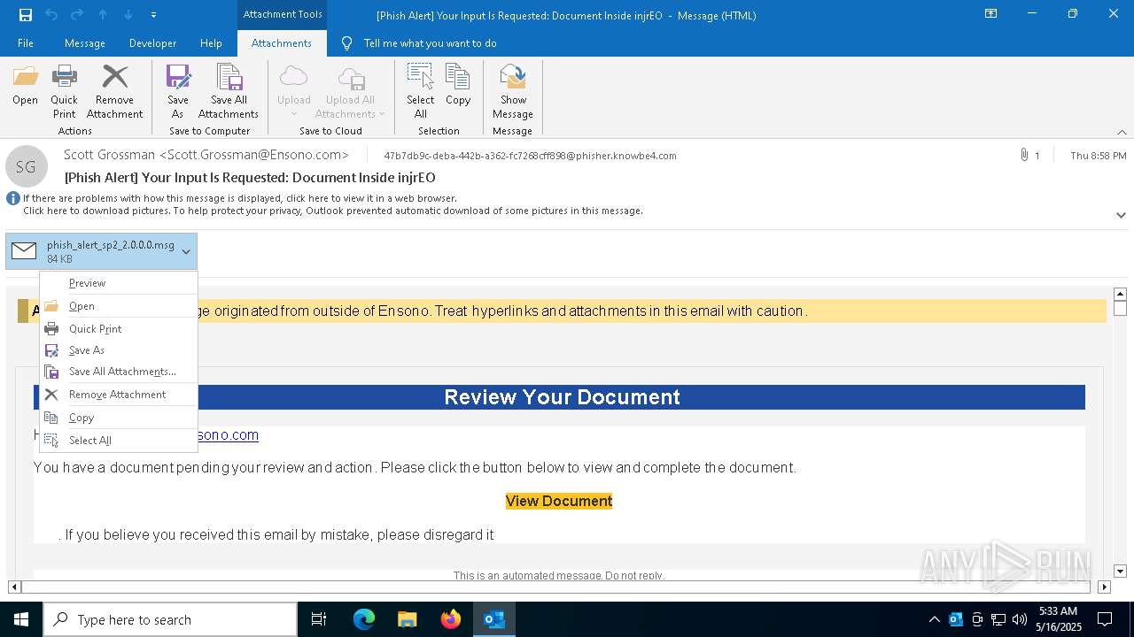Quick Print the attachment from ribbon

tap(64, 91)
